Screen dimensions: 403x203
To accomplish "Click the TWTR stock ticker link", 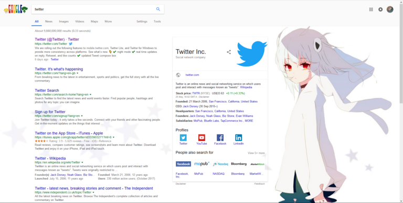I will pyautogui.click(x=196, y=94).
